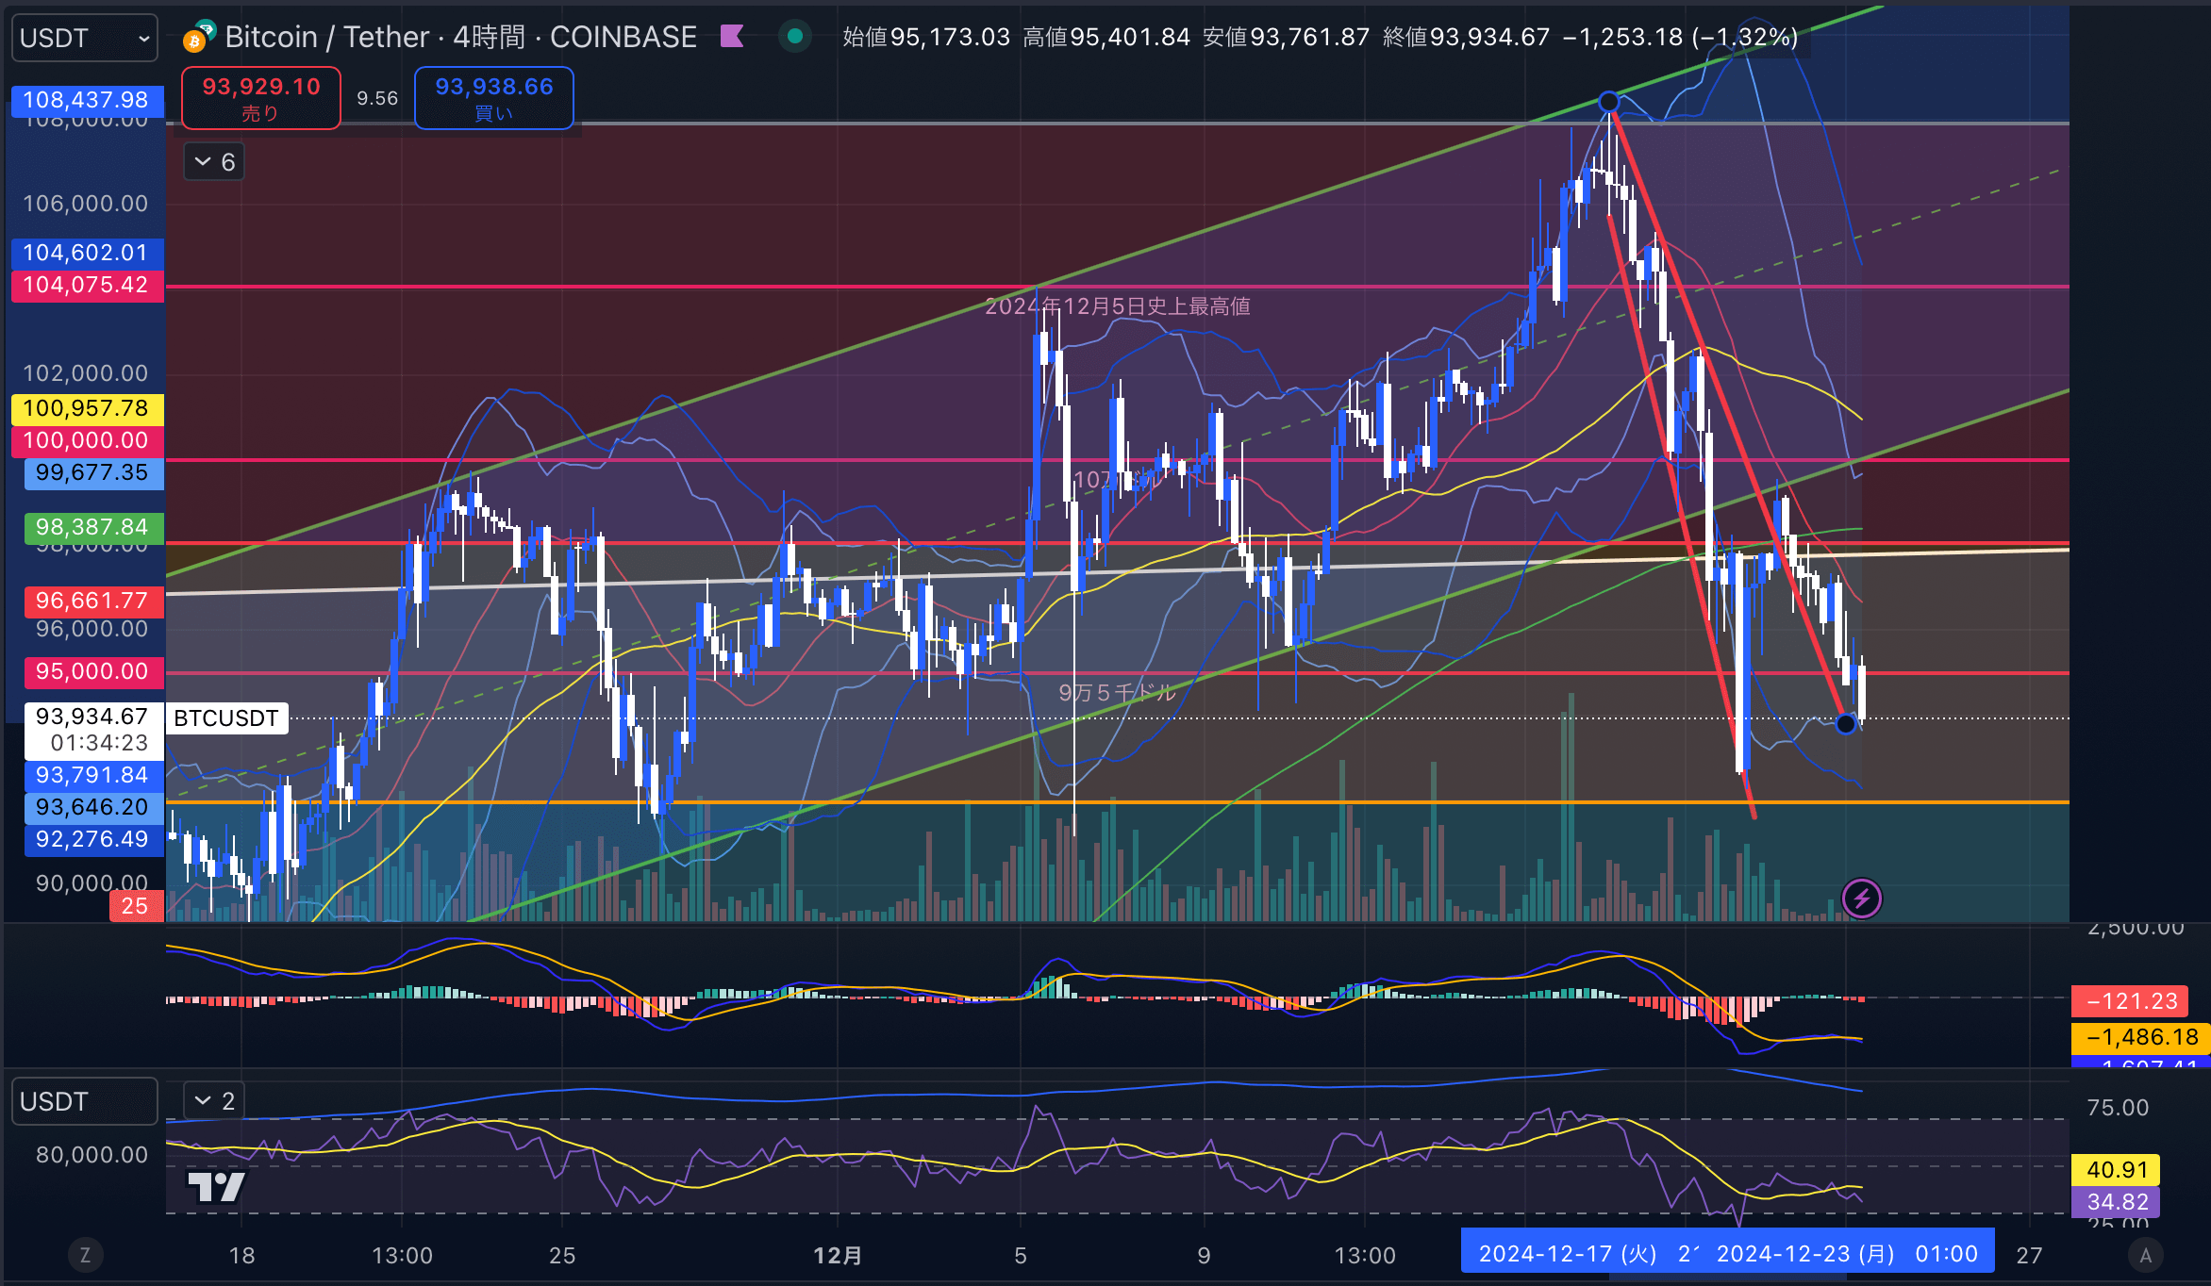
Task: Click the spread value 9.56
Action: pyautogui.click(x=377, y=98)
